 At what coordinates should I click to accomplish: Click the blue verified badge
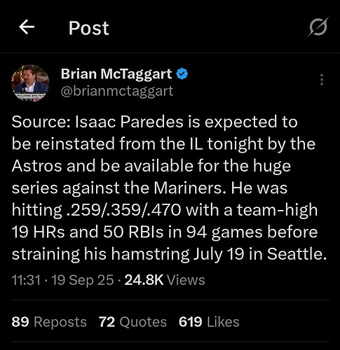182,74
